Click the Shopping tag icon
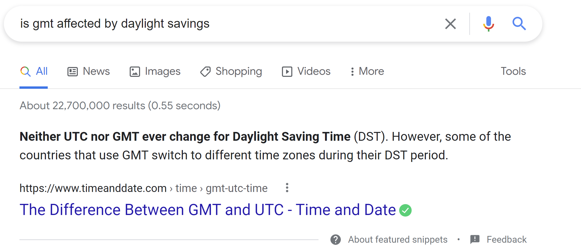Image resolution: width=581 pixels, height=245 pixels. 205,72
